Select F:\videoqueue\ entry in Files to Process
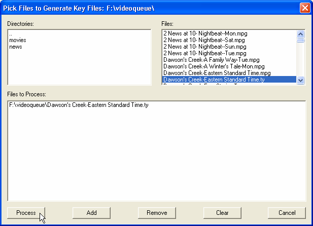This screenshot has height=226, width=313. click(x=157, y=105)
